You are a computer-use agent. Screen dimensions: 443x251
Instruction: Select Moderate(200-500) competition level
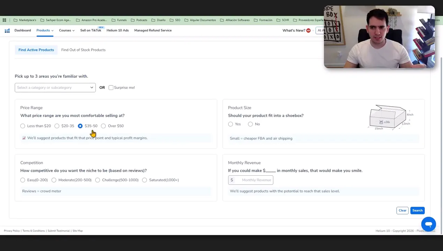[54, 180]
